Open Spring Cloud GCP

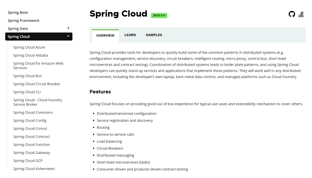point(28,161)
